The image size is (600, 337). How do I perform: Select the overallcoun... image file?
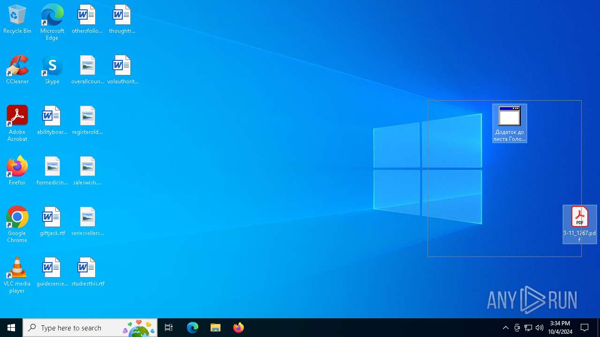coord(88,70)
